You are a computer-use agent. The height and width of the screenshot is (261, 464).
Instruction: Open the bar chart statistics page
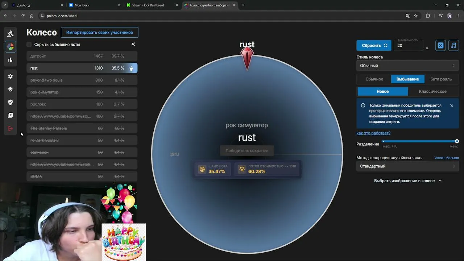[11, 60]
